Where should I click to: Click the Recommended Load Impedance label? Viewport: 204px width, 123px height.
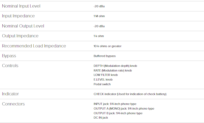tap(34, 46)
